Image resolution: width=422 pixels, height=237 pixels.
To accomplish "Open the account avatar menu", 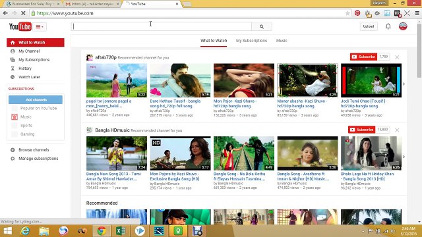I will [x=403, y=26].
